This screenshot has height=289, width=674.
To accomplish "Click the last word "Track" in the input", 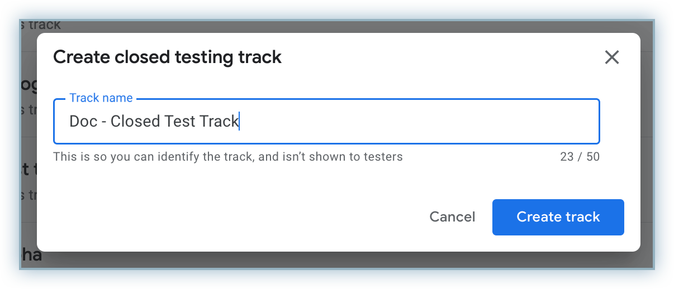I will pyautogui.click(x=220, y=122).
